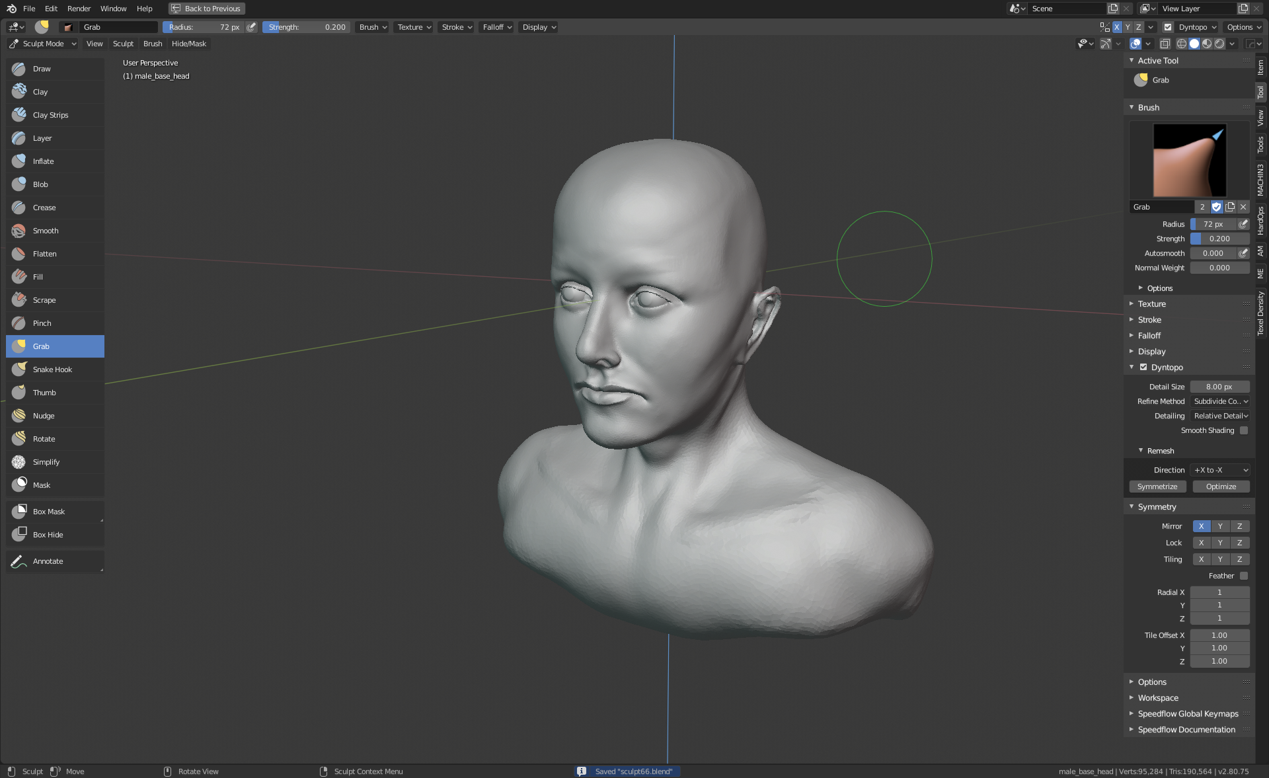This screenshot has width=1269, height=778.
Task: Pick the Simplify brush
Action: [46, 462]
